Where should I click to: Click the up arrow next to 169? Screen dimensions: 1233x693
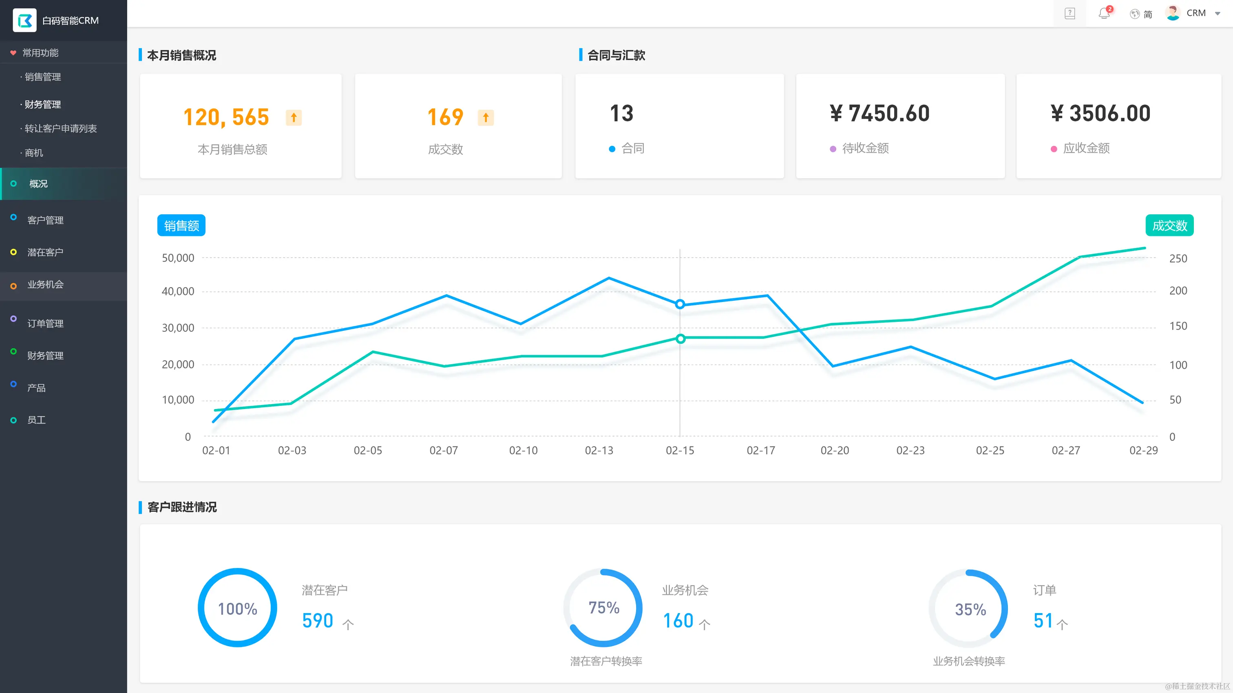click(485, 117)
